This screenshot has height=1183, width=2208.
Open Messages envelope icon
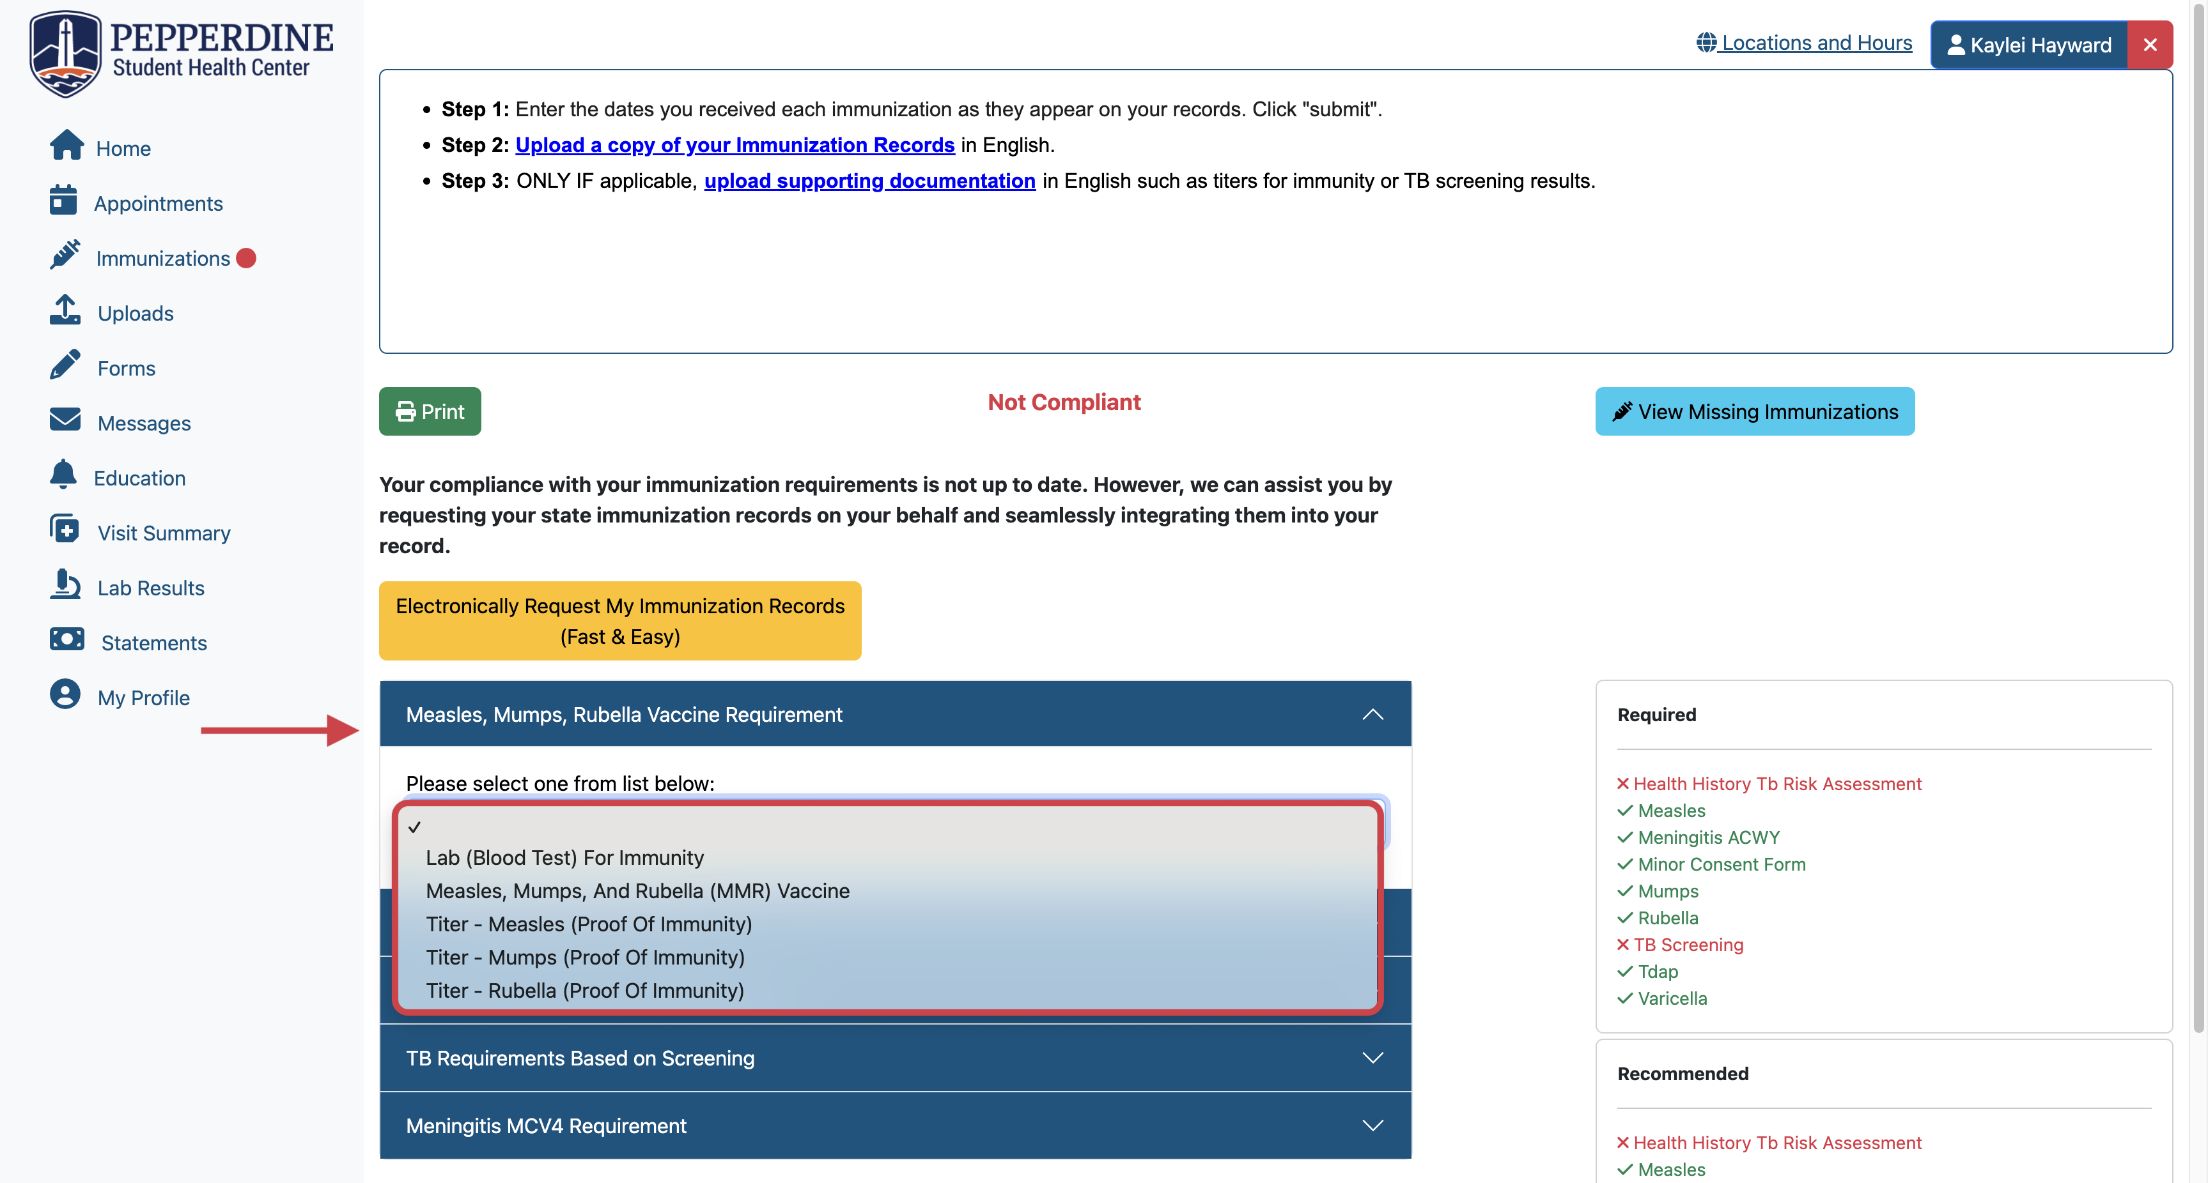[x=65, y=420]
